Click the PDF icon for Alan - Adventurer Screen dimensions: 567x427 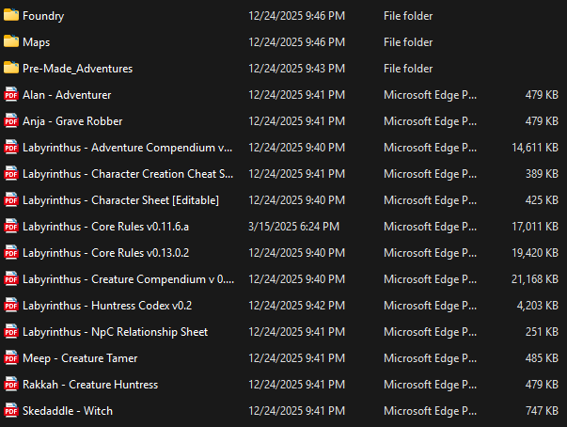coord(11,95)
